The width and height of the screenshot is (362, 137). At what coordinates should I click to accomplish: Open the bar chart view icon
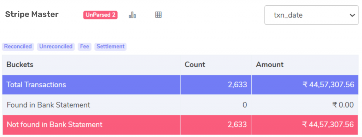point(132,15)
